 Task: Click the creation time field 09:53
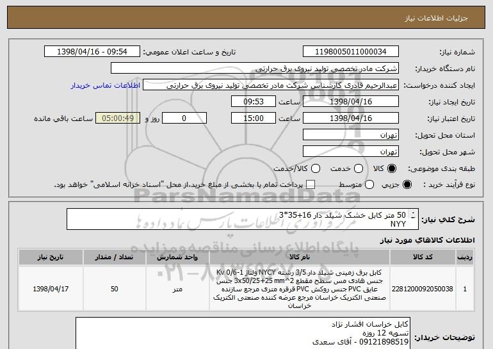tap(254, 102)
